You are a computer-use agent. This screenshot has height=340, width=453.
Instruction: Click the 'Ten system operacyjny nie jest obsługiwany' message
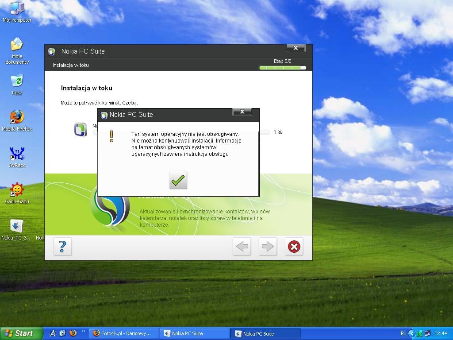point(185,134)
